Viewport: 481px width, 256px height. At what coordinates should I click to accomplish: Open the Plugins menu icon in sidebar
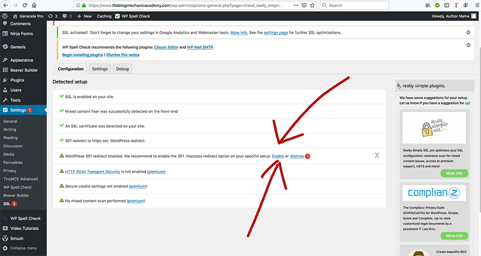[x=5, y=80]
